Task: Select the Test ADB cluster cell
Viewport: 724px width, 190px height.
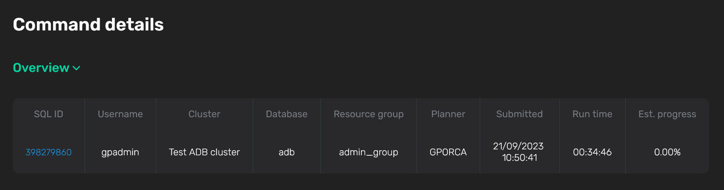Action: pyautogui.click(x=204, y=152)
